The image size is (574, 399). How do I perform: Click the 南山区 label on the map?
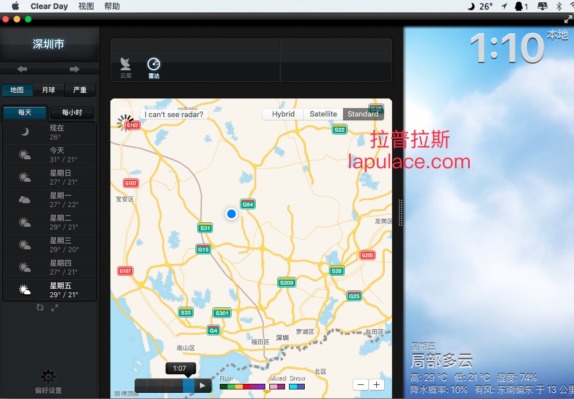(x=186, y=348)
